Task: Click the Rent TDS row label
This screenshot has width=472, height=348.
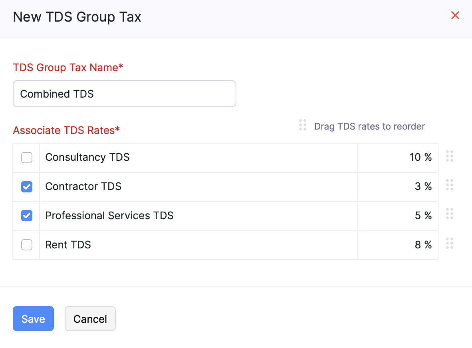Action: [68, 244]
